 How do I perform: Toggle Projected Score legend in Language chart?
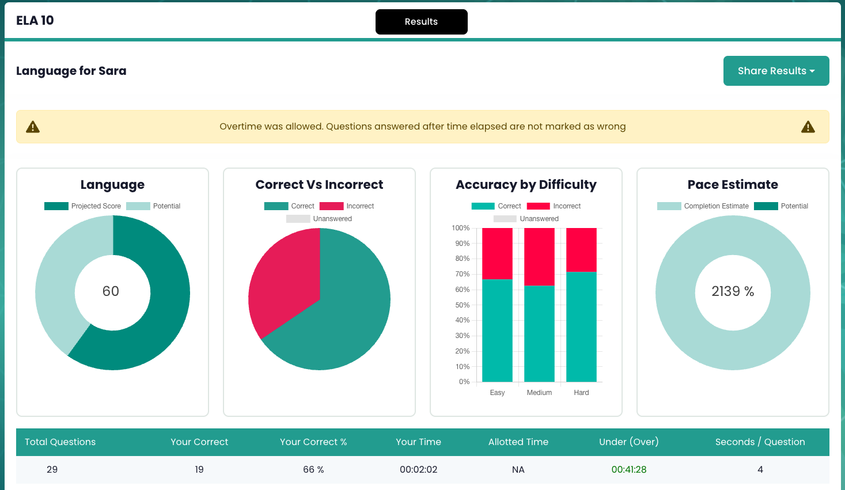(x=82, y=206)
